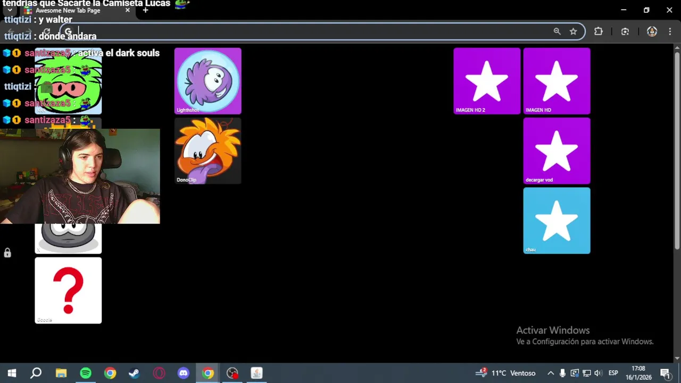Expand the hidden system tray icons chevron
The width and height of the screenshot is (681, 383).
click(x=551, y=373)
